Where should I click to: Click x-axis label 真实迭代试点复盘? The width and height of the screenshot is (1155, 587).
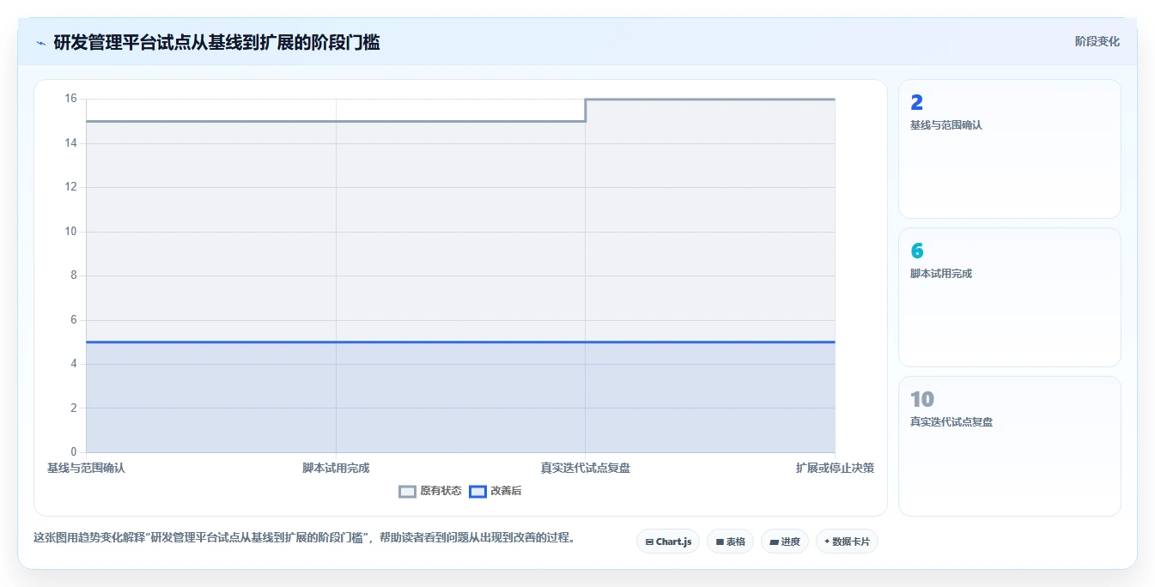point(585,468)
